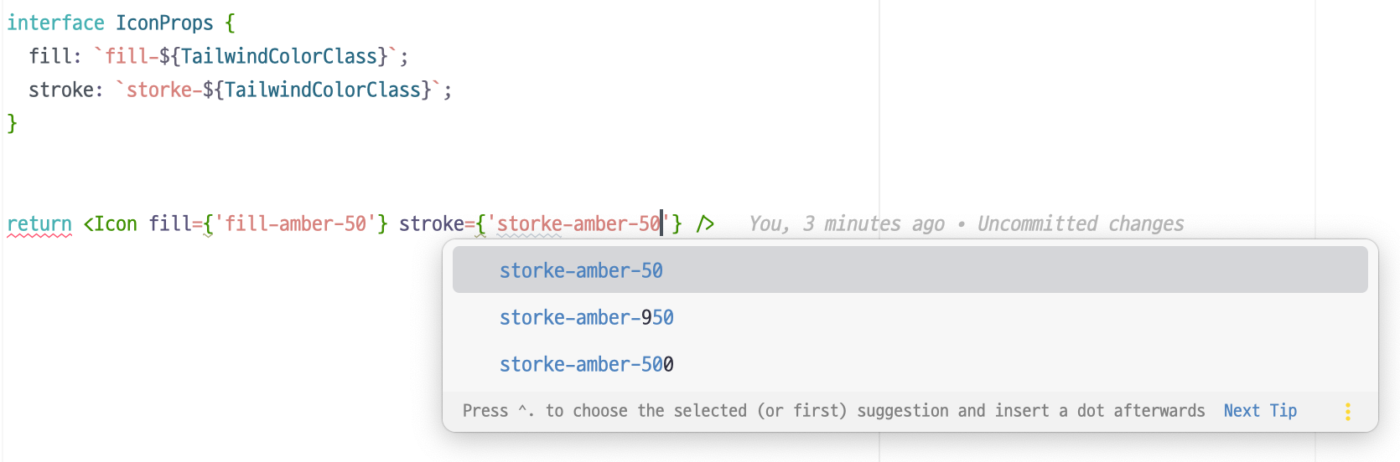
Task: Select the highlighted "storke-amber-50" completion suggestion
Action: pos(581,270)
